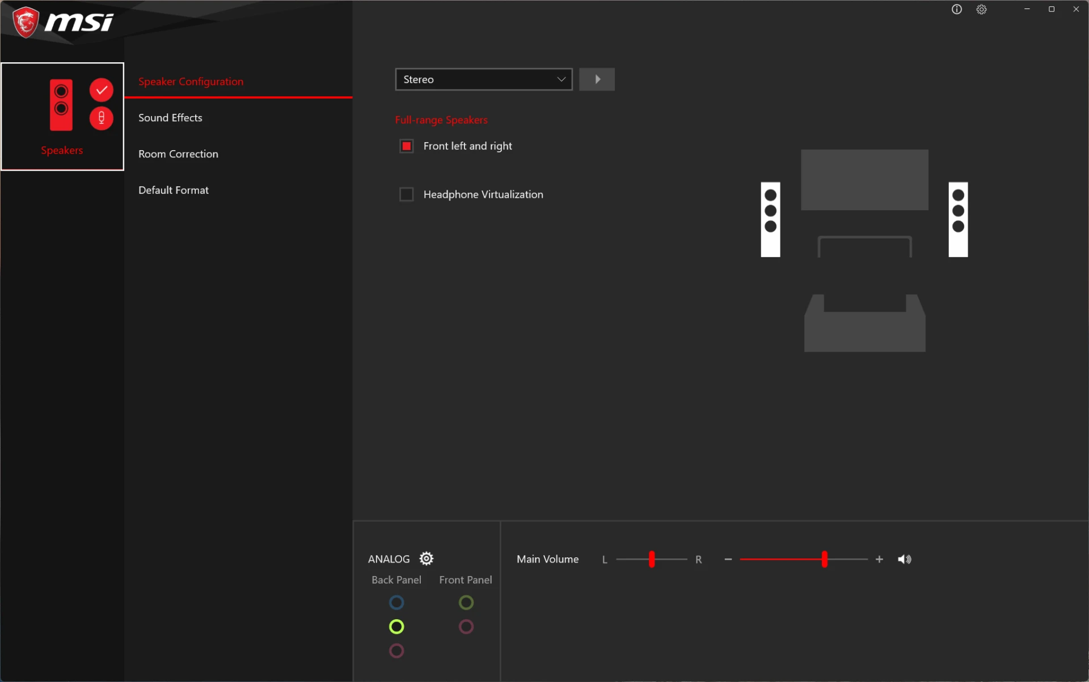Open settings gear in title bar
The height and width of the screenshot is (682, 1089).
tap(981, 10)
